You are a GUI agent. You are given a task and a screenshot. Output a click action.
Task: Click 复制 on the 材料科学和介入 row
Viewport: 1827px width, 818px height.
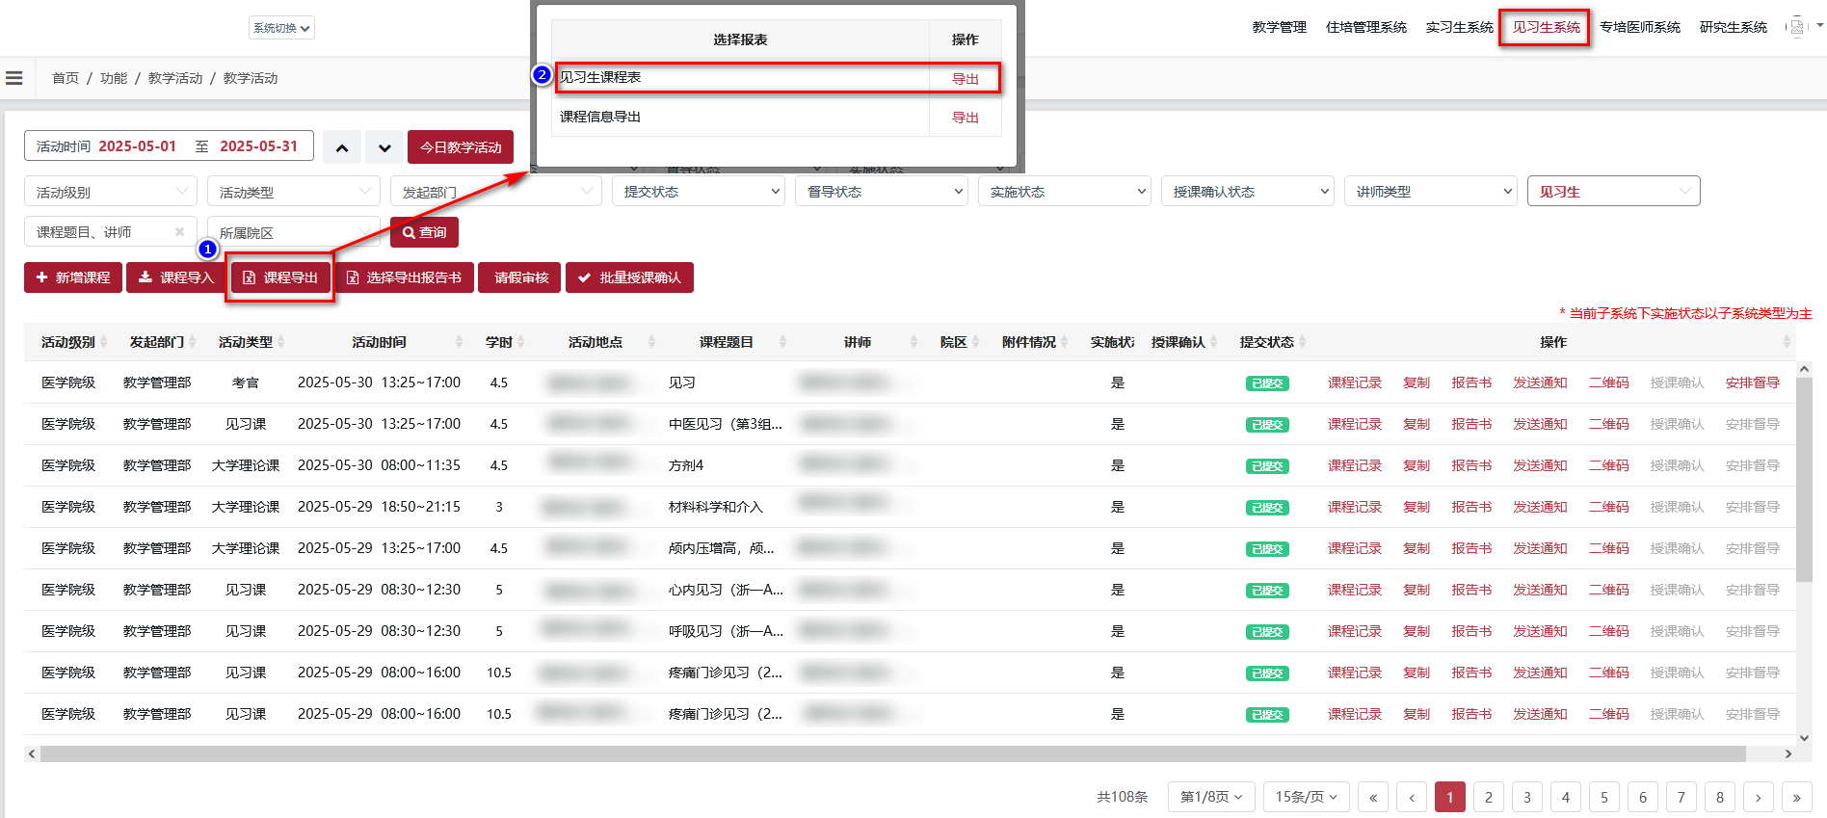(1417, 507)
